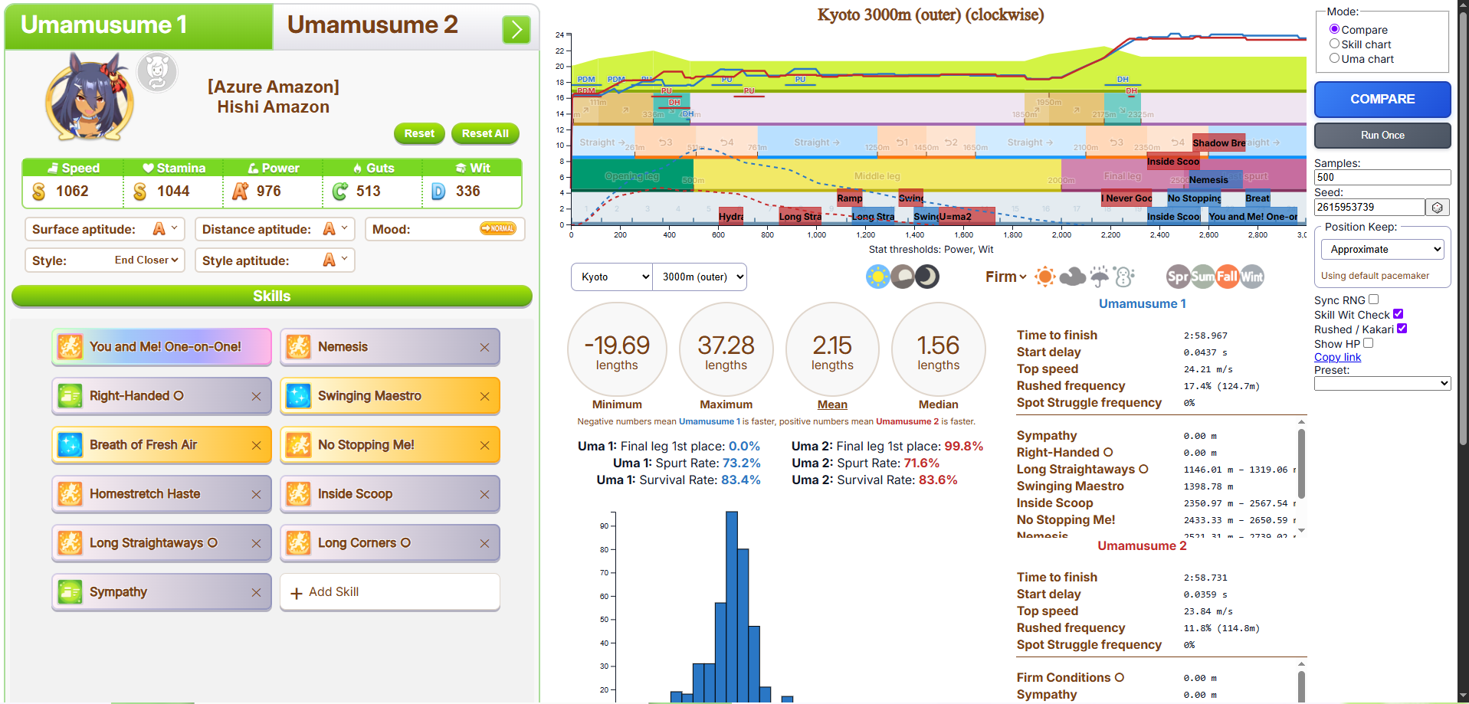1469x704 pixels.
Task: Click the swap character icon beside the portrait
Action: click(157, 73)
